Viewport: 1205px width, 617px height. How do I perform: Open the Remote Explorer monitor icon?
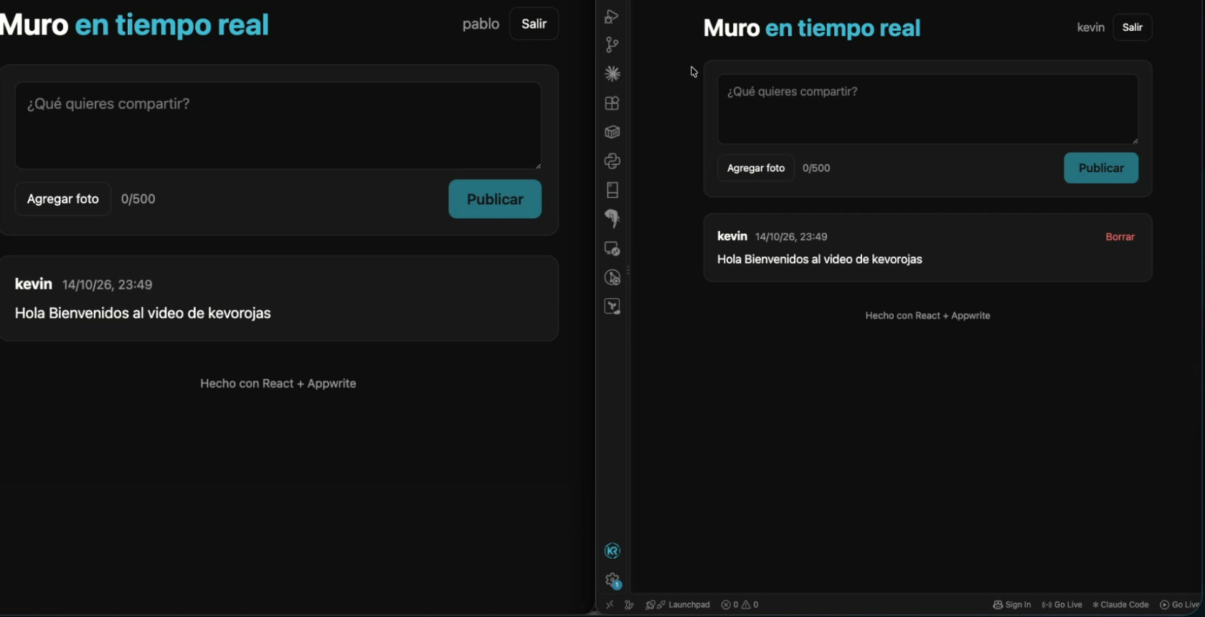pyautogui.click(x=612, y=248)
